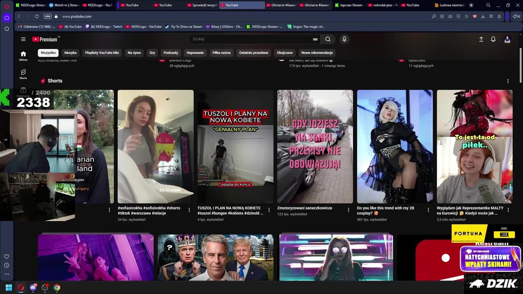Reload the page in Opera
The width and height of the screenshot is (523, 294).
(37, 16)
